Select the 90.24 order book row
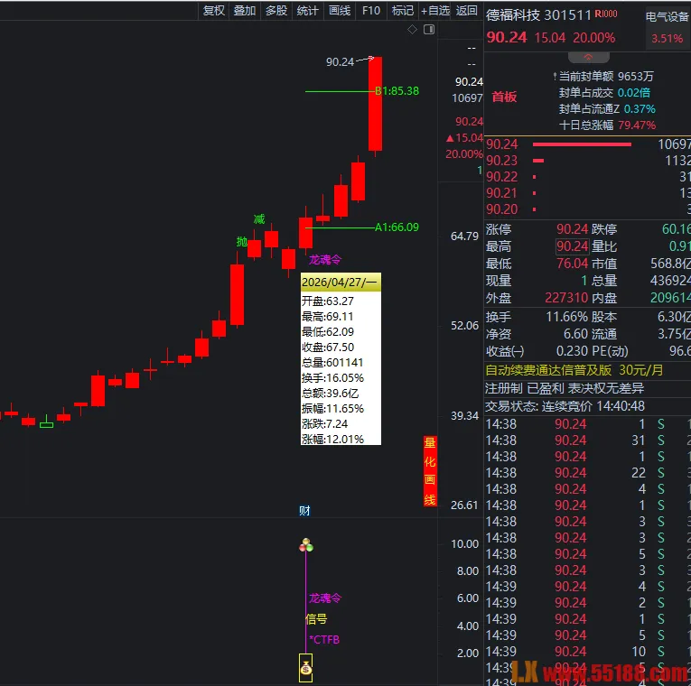The width and height of the screenshot is (691, 686). pyautogui.click(x=587, y=144)
